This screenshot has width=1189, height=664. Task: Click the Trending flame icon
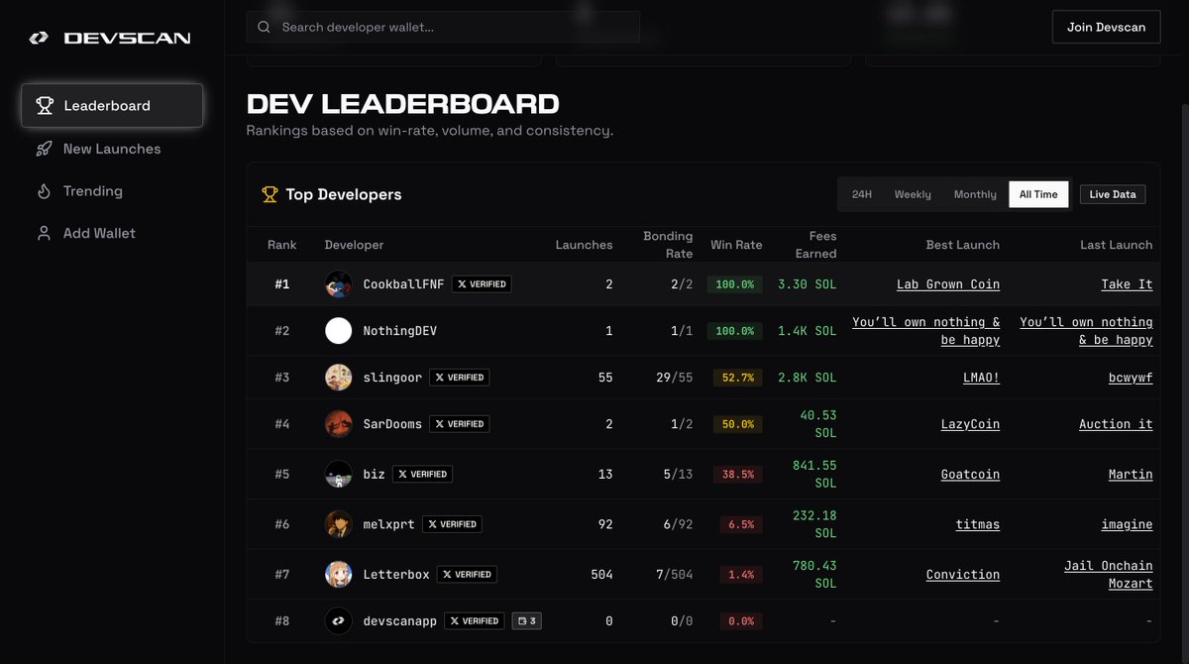pyautogui.click(x=44, y=191)
